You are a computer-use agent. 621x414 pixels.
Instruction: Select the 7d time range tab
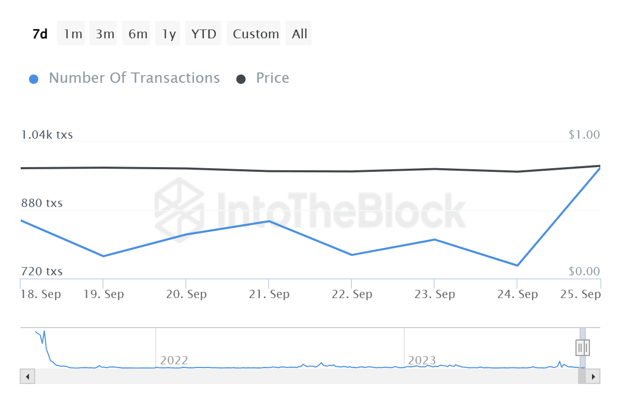pyautogui.click(x=40, y=34)
